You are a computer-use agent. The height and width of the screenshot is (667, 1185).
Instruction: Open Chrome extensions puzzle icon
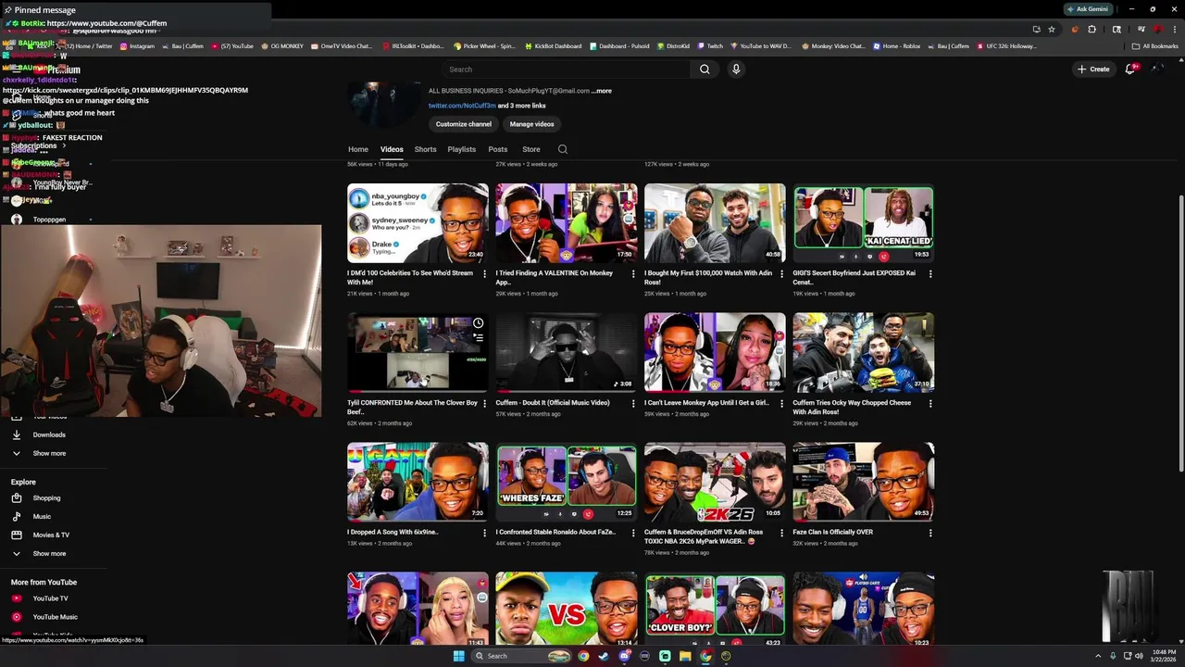(1092, 29)
